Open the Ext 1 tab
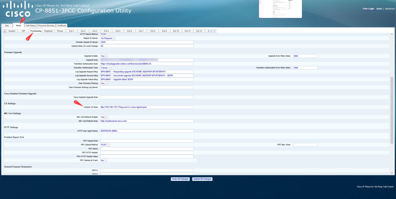 tap(72, 31)
